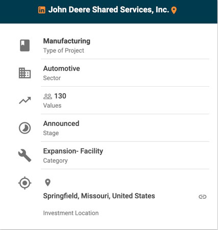Screen dimensions: 218x230
Task: Click the people icon next to 130
Action: pyautogui.click(x=47, y=96)
